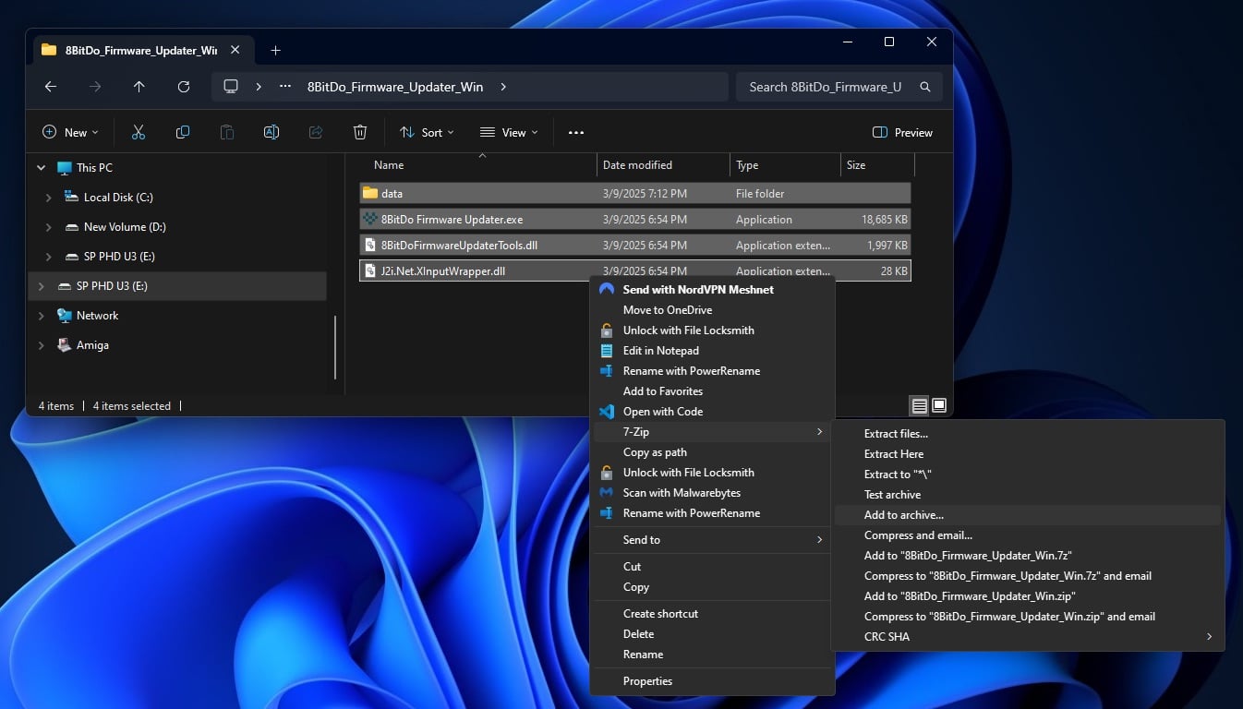This screenshot has height=709, width=1243.
Task: Refresh the folder view
Action: click(184, 87)
